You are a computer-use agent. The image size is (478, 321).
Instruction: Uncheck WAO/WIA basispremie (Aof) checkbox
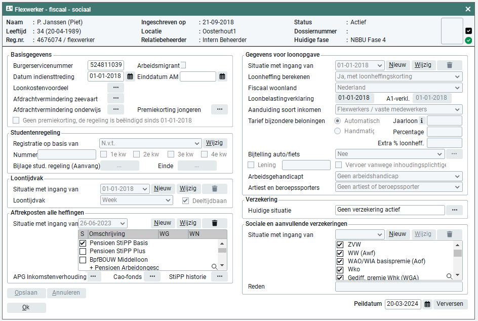(x=340, y=261)
